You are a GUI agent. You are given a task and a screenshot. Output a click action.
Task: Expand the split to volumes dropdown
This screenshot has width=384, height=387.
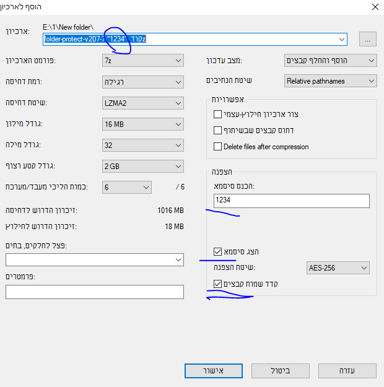click(x=95, y=259)
